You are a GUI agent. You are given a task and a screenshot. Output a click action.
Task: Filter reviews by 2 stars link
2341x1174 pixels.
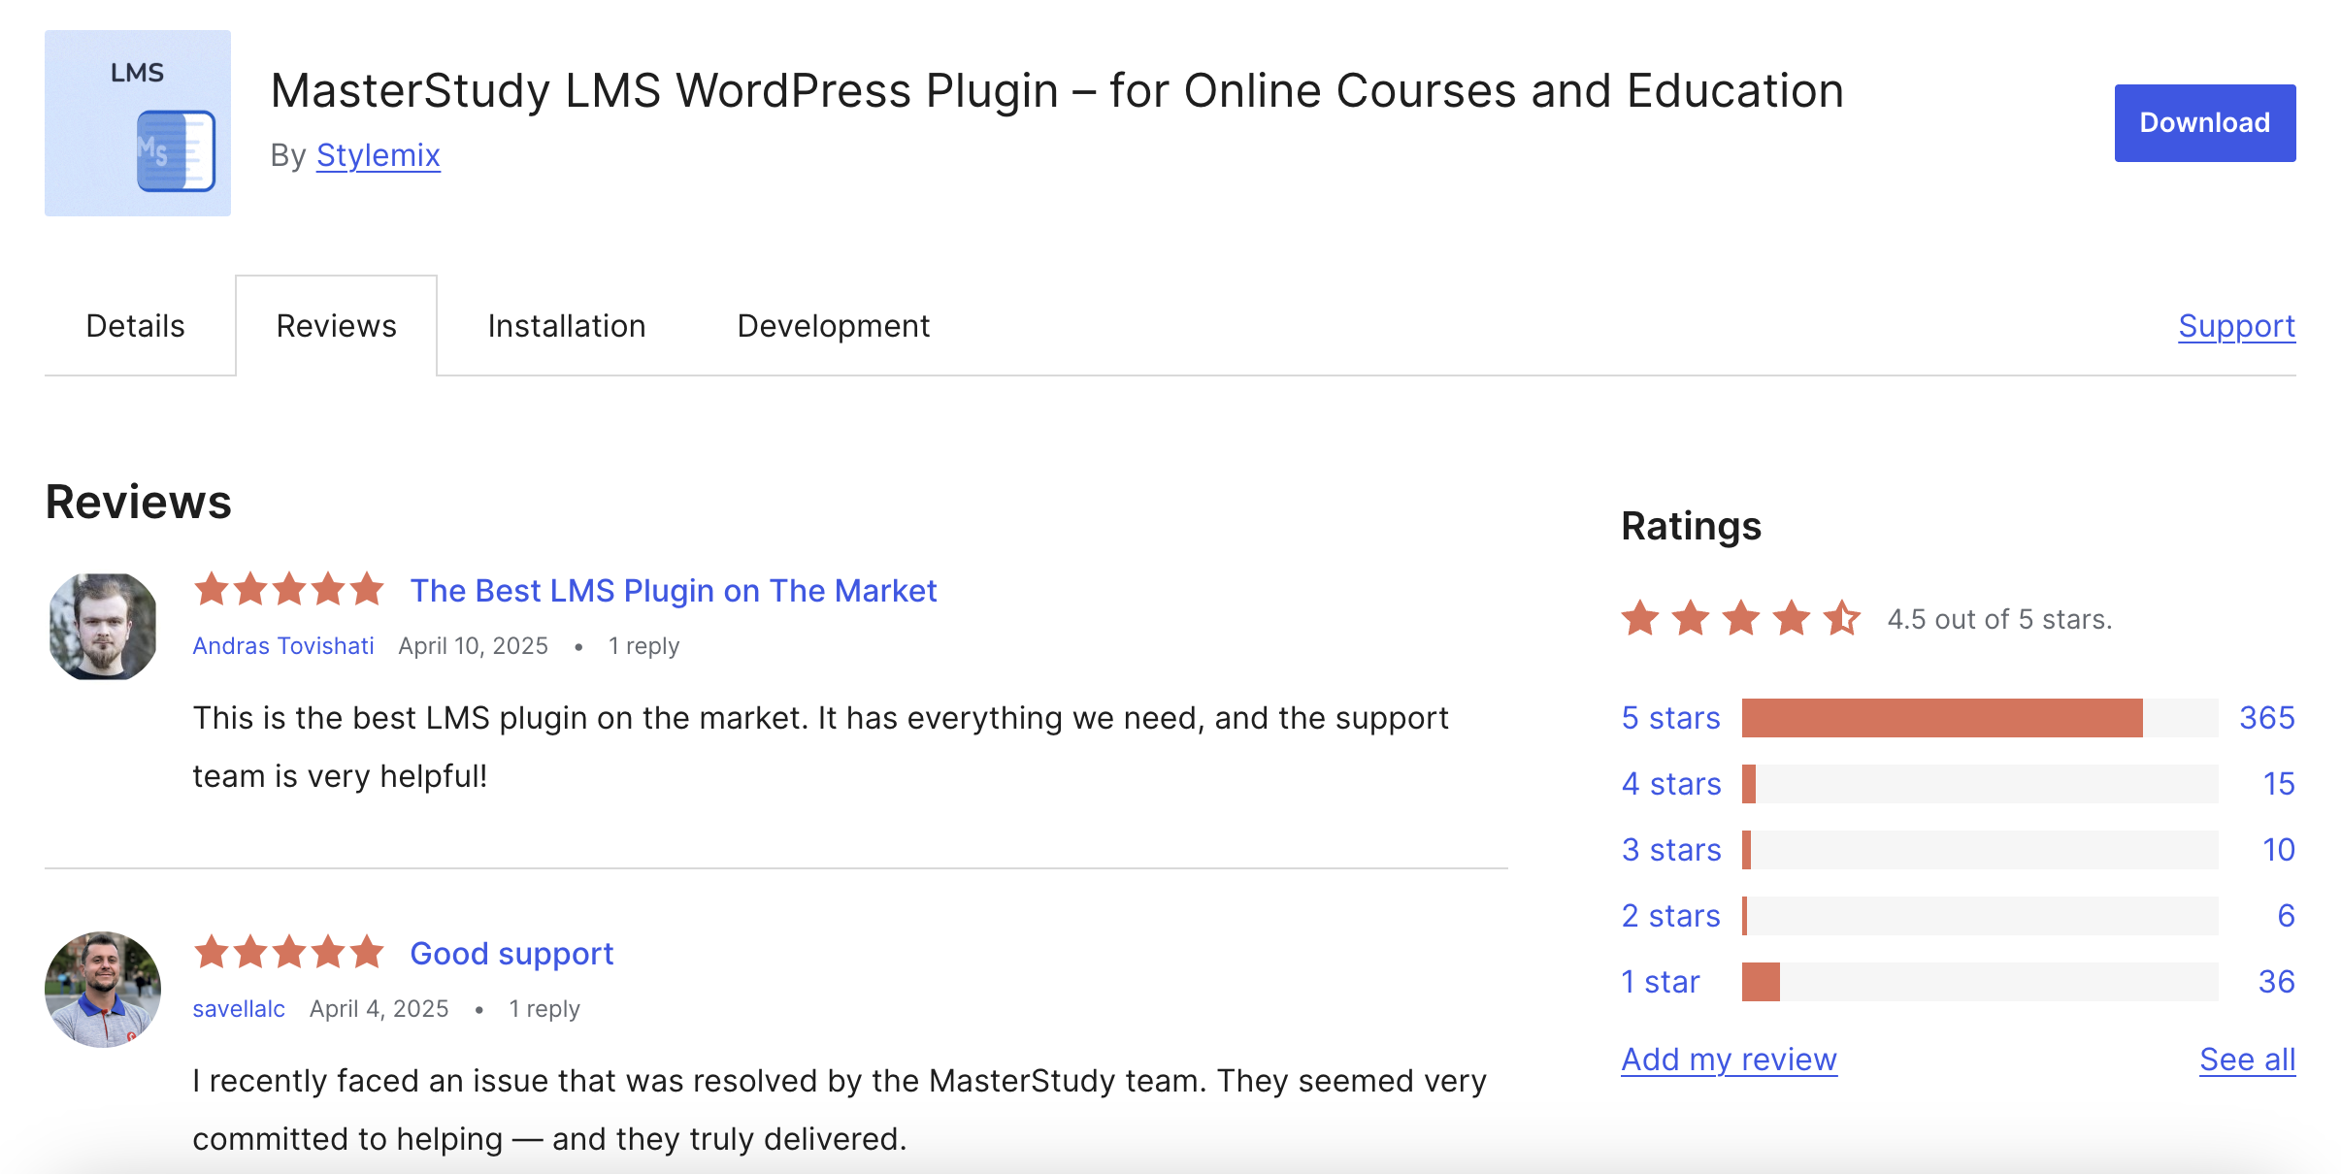[1670, 916]
